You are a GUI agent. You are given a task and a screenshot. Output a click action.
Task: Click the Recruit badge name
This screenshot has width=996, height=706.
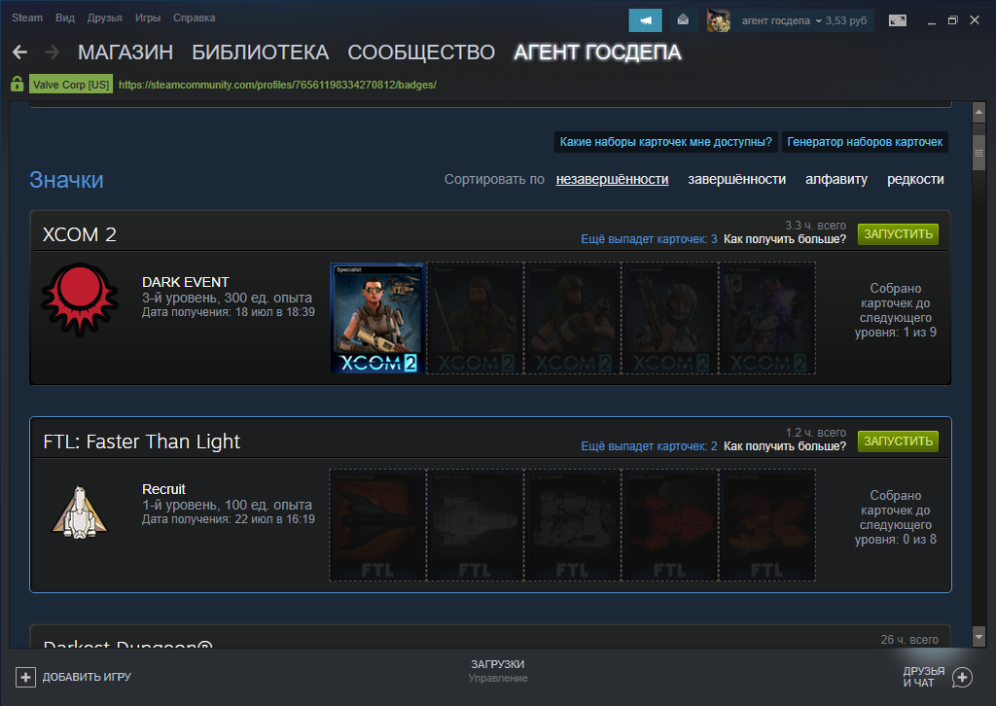click(x=163, y=489)
